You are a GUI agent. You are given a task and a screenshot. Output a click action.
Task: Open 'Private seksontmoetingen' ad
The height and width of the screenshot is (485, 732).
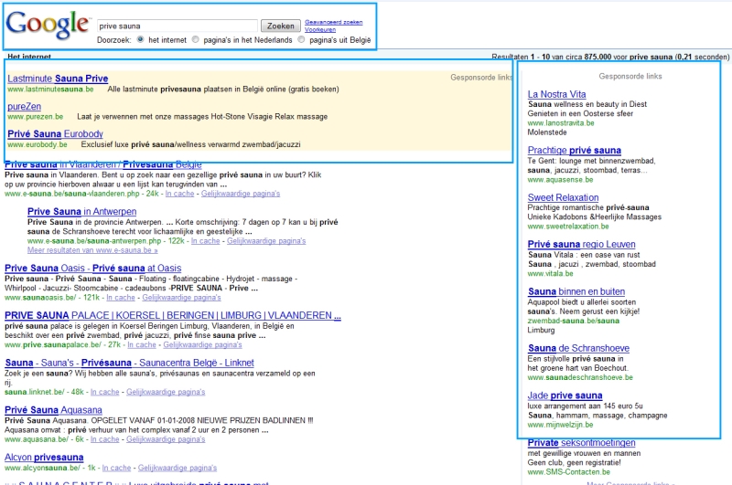tap(581, 443)
